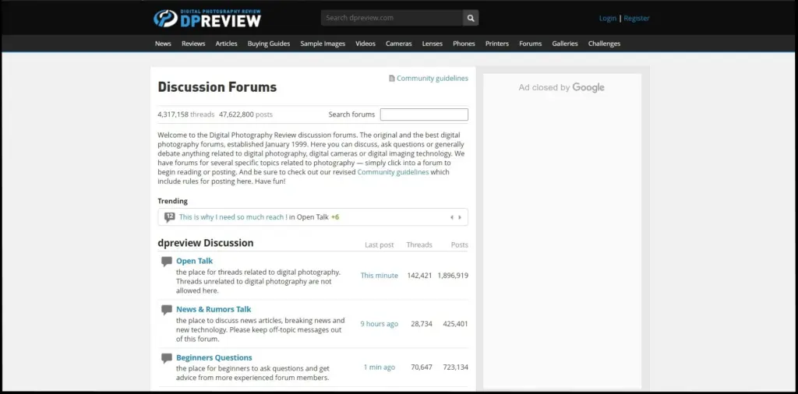Click the 'Posts' column header
This screenshot has width=798, height=394.
click(x=460, y=245)
